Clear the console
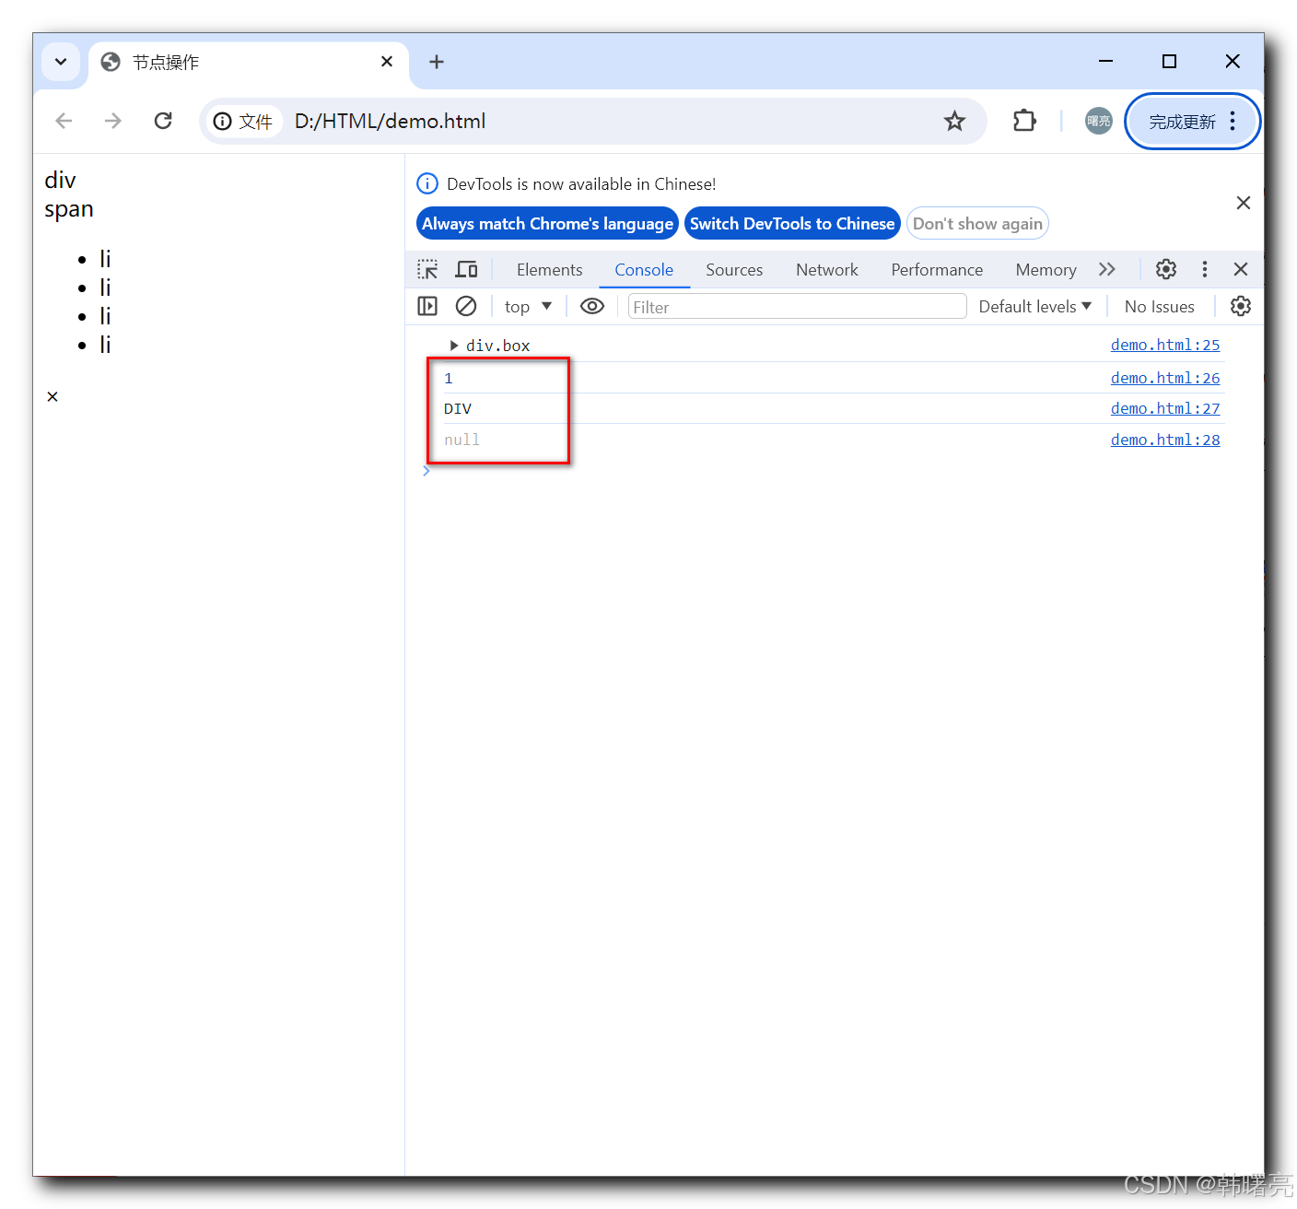This screenshot has height=1209, width=1297. point(466,306)
